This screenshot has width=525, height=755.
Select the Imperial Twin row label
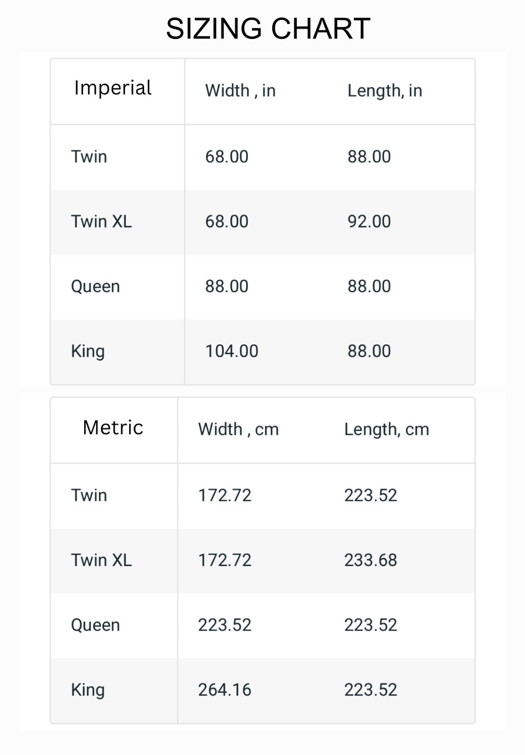tap(89, 157)
